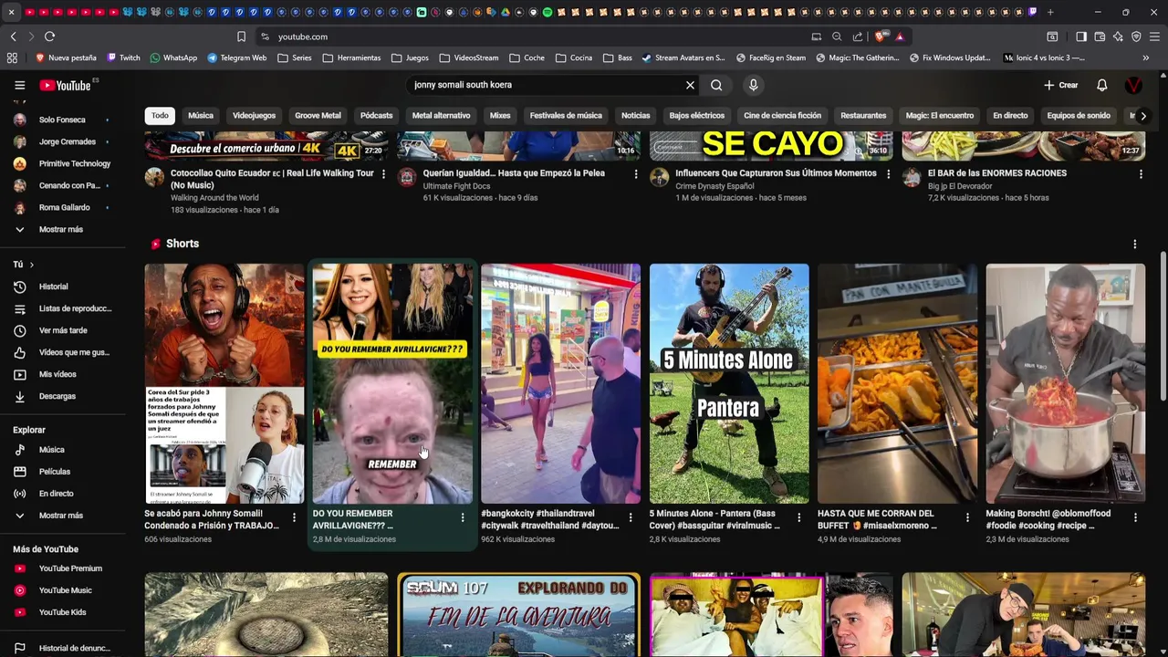Image resolution: width=1168 pixels, height=657 pixels.
Task: Open the share icon in the address bar
Action: [858, 36]
